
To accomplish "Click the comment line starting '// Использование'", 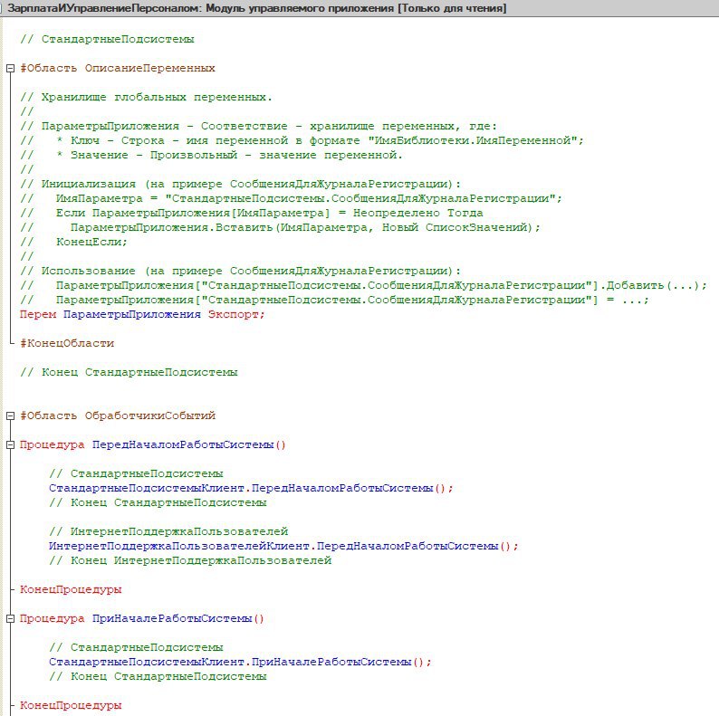I will 240,271.
